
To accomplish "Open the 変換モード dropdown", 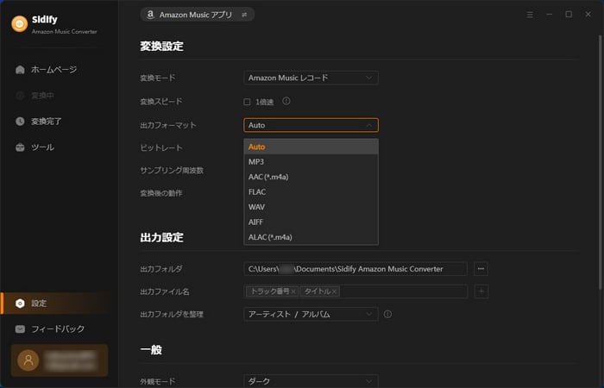I will pos(311,78).
